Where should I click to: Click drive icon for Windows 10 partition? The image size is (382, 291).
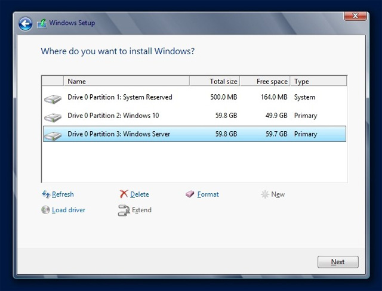(53, 116)
